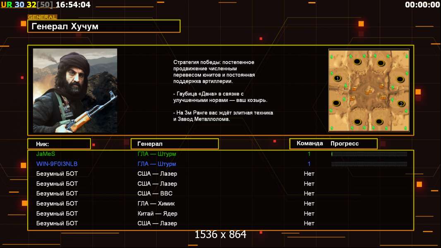Click the UR counter overlay text

click(7, 5)
